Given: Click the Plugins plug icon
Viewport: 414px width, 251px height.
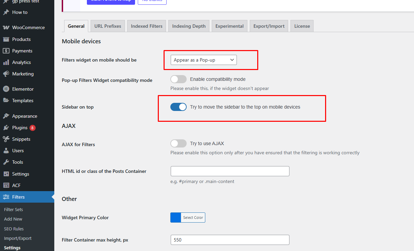Looking at the screenshot, I should 6,128.
